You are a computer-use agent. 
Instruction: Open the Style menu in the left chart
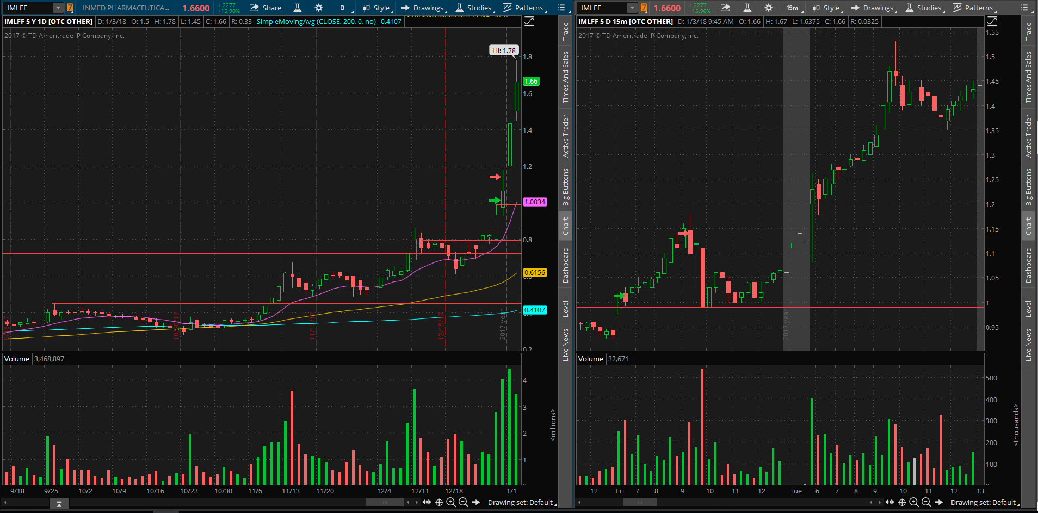pos(376,8)
